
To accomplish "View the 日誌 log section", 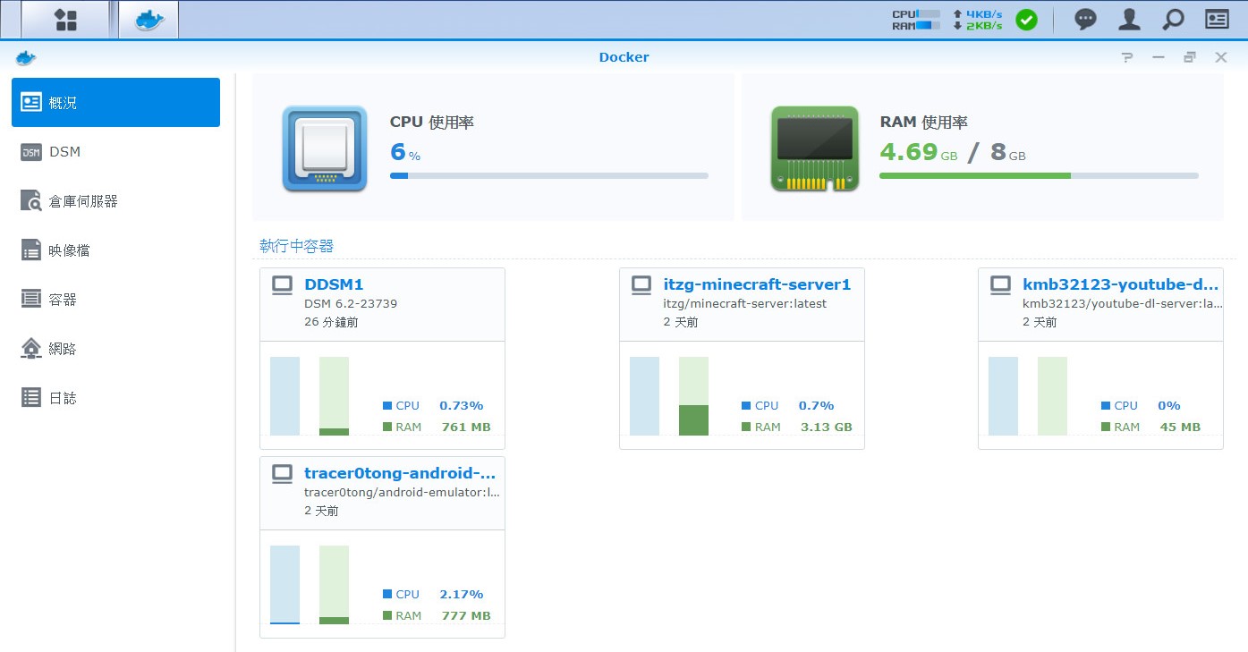I will point(115,398).
